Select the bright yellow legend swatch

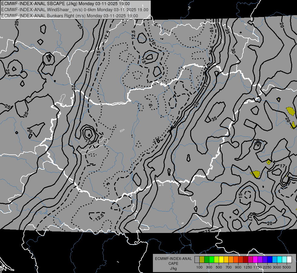coord(221,260)
